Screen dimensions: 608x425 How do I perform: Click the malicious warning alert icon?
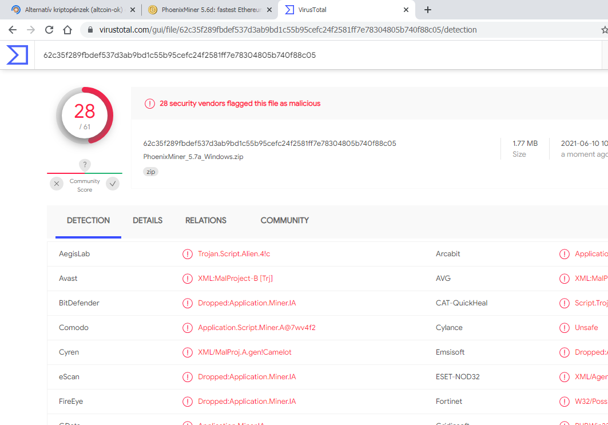click(150, 104)
